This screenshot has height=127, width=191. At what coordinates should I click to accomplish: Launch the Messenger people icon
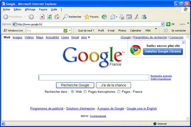click(x=144, y=17)
